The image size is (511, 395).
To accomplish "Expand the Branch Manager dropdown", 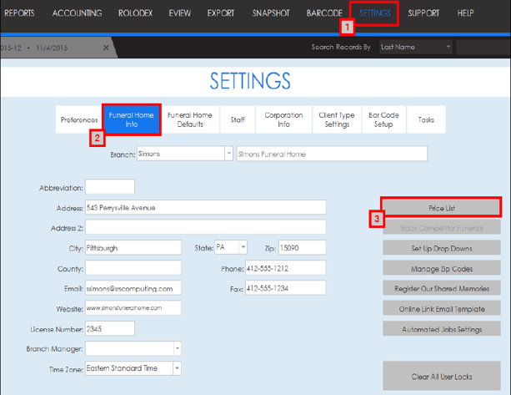I will pos(177,348).
